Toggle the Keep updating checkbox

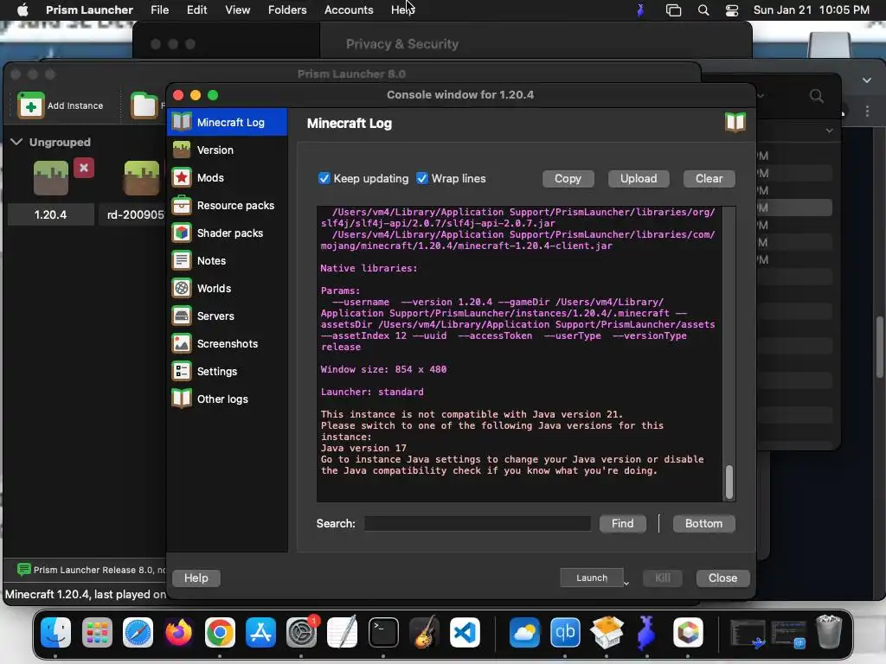324,178
